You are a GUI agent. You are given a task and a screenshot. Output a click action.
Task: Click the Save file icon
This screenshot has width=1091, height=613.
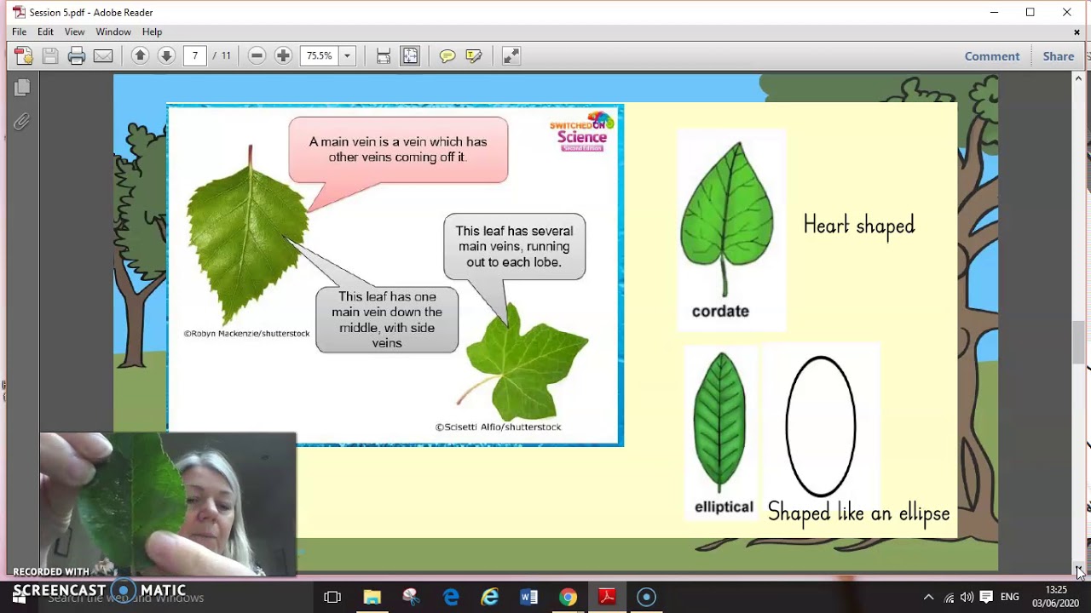pyautogui.click(x=50, y=56)
